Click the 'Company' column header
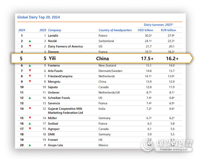The width and height of the screenshot is (201, 159). [55, 30]
